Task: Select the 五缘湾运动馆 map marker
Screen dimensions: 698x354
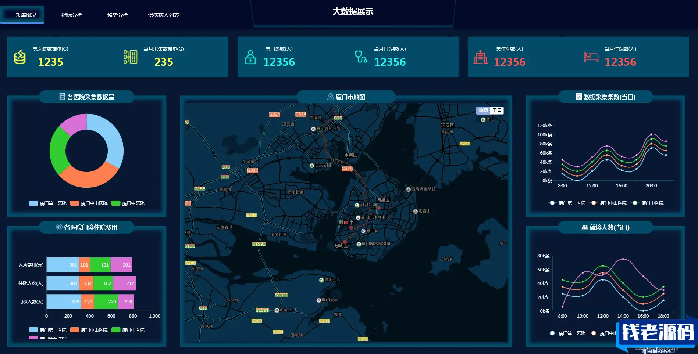Action: click(x=408, y=189)
